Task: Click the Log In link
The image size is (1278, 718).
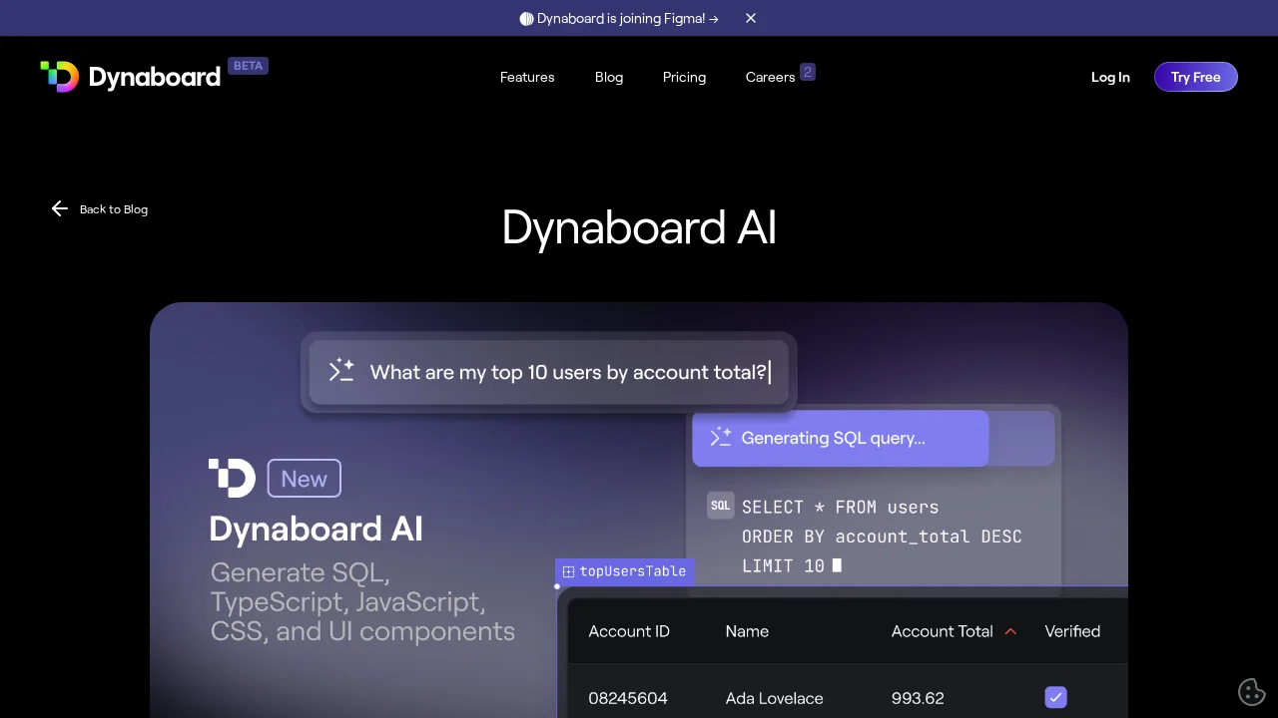Action: click(x=1110, y=77)
